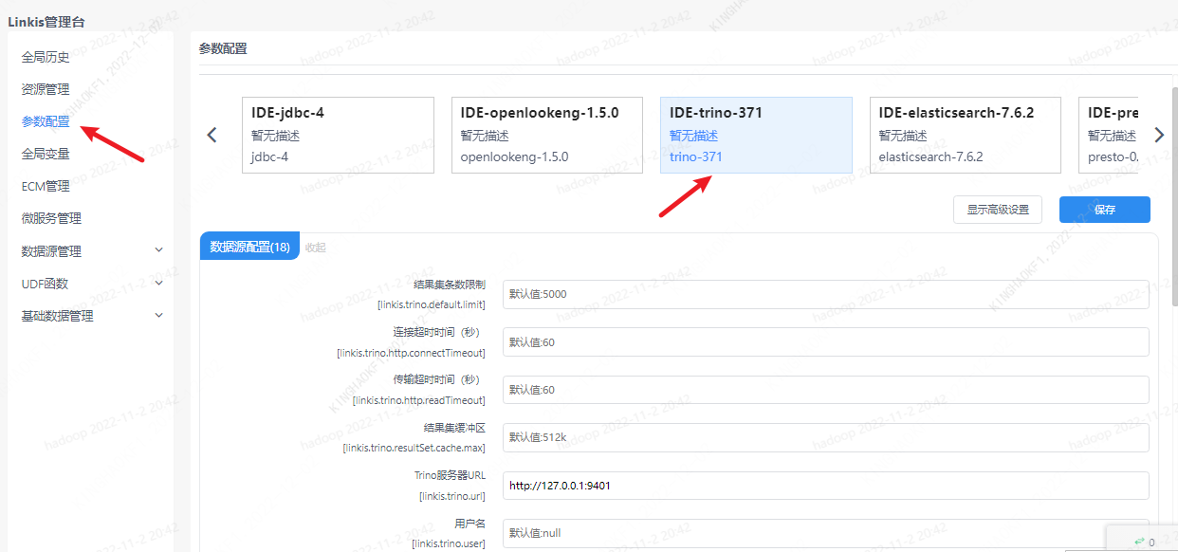Focus the Trino服务器URL input field
Viewport: 1178px width, 552px height.
tap(825, 486)
